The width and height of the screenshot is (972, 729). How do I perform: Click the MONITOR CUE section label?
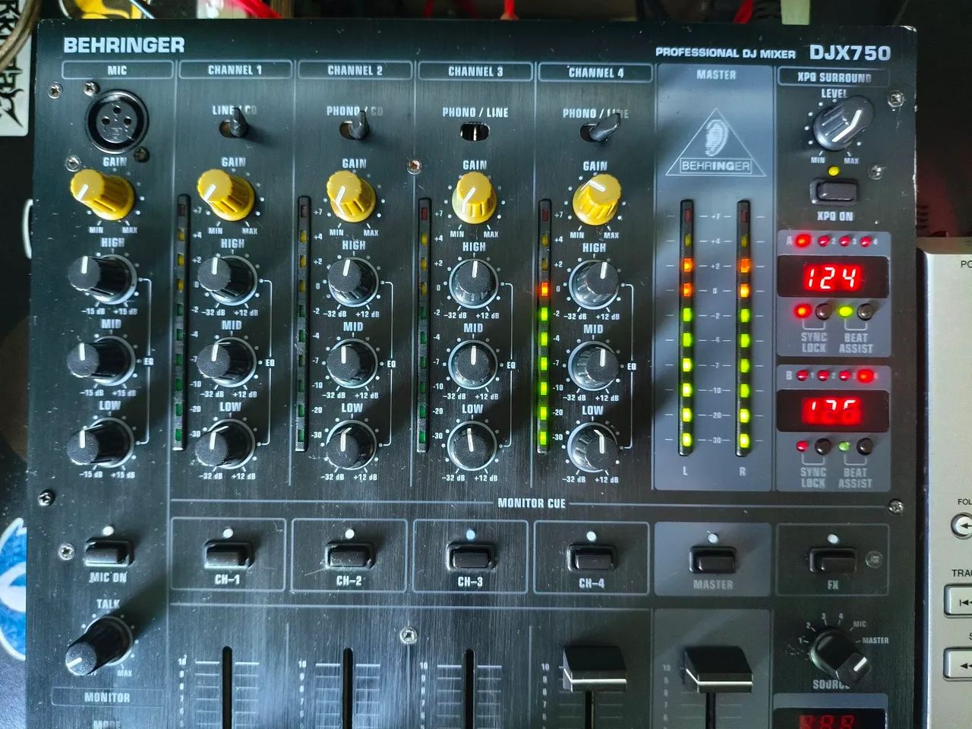532,503
